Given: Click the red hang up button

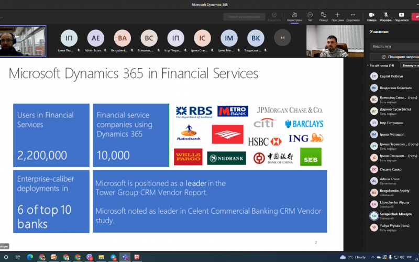Looking at the screenshot, I should pyautogui.click(x=415, y=17).
